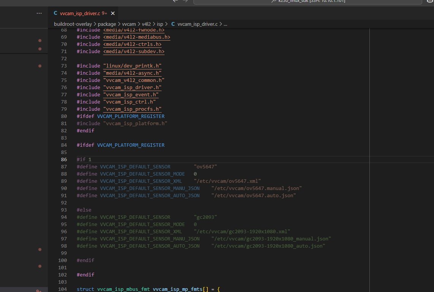Expand the package breadcrumb segment
434x292 pixels.
[107, 24]
